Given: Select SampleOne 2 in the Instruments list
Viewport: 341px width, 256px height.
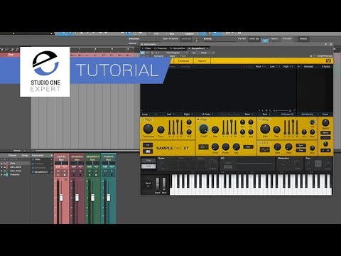Looking at the screenshot, I should [x=41, y=172].
